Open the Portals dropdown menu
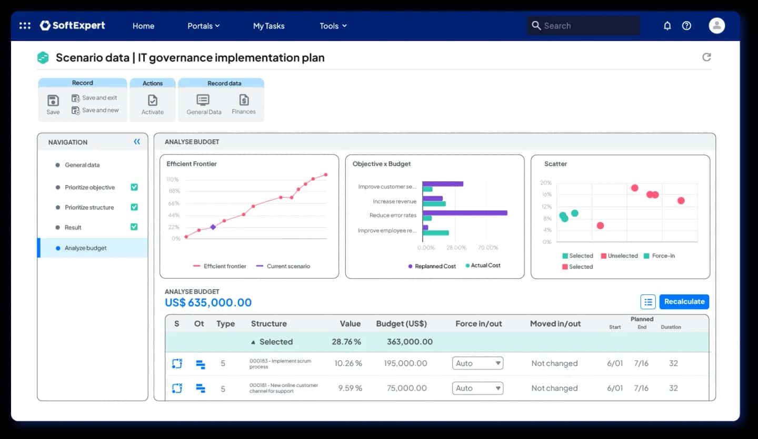Viewport: 758px width, 439px height. point(204,26)
